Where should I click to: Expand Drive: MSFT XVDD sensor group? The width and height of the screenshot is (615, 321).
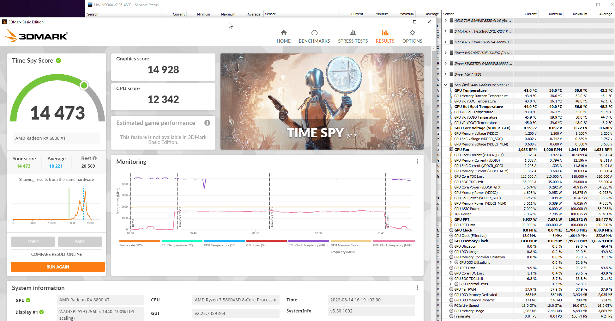(445, 74)
